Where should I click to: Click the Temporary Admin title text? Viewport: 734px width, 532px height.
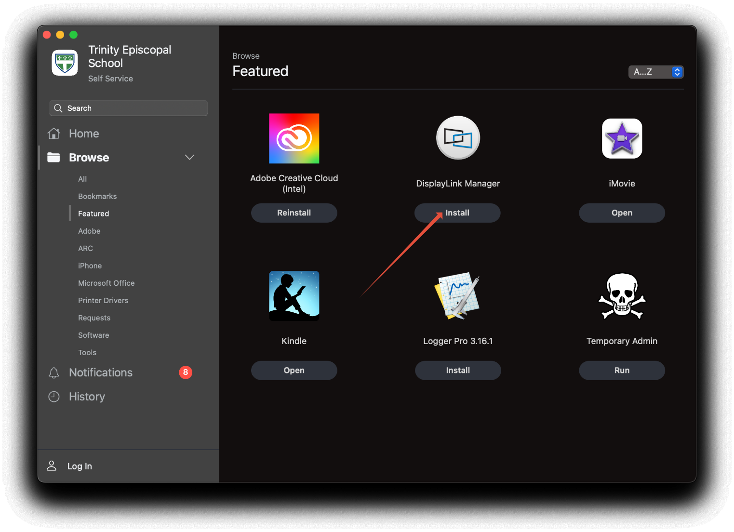622,341
